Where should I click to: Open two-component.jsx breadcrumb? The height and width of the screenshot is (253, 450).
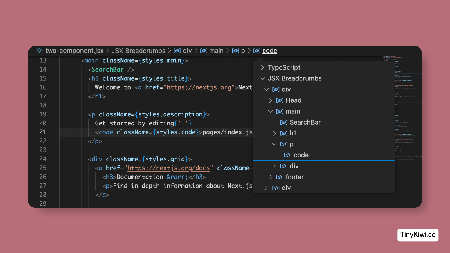75,51
